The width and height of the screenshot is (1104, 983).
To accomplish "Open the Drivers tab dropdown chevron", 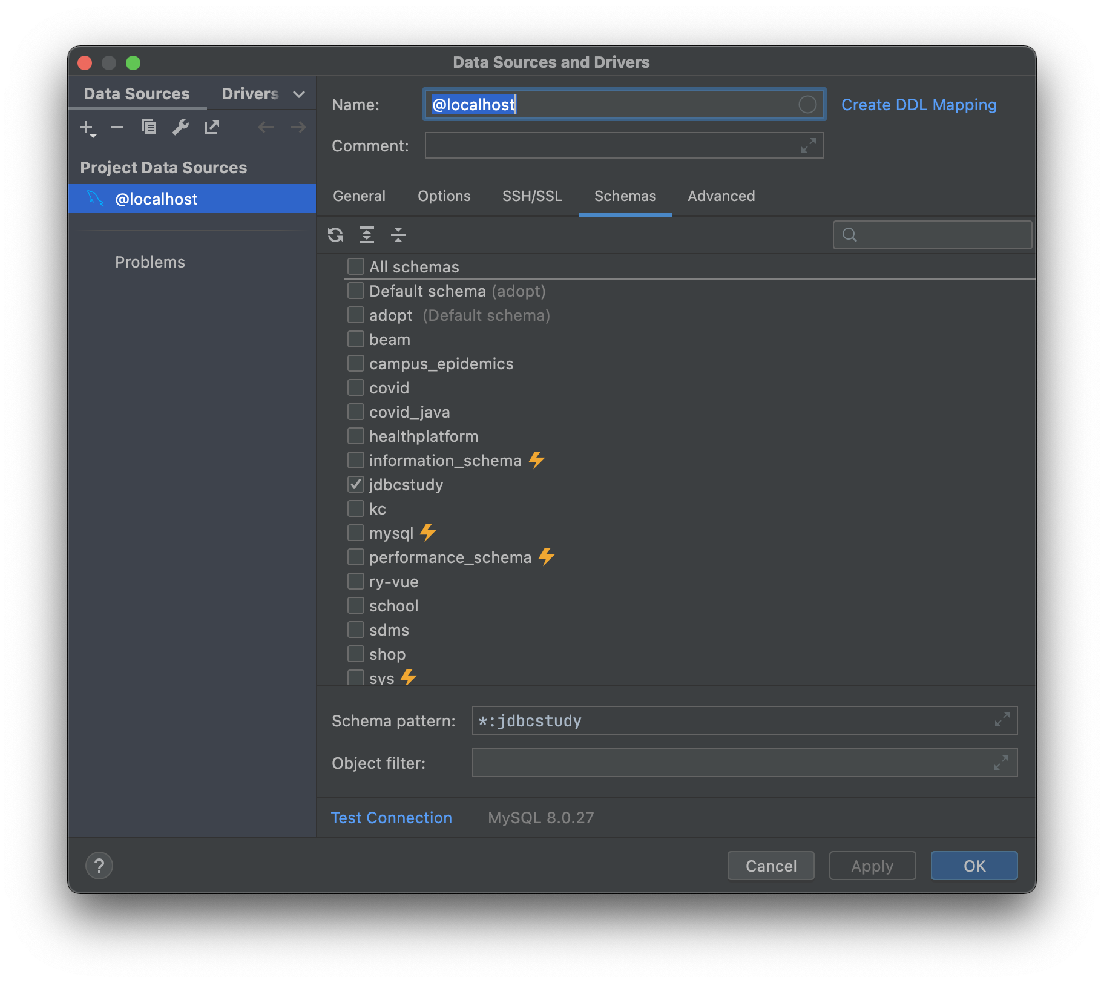I will (x=299, y=94).
